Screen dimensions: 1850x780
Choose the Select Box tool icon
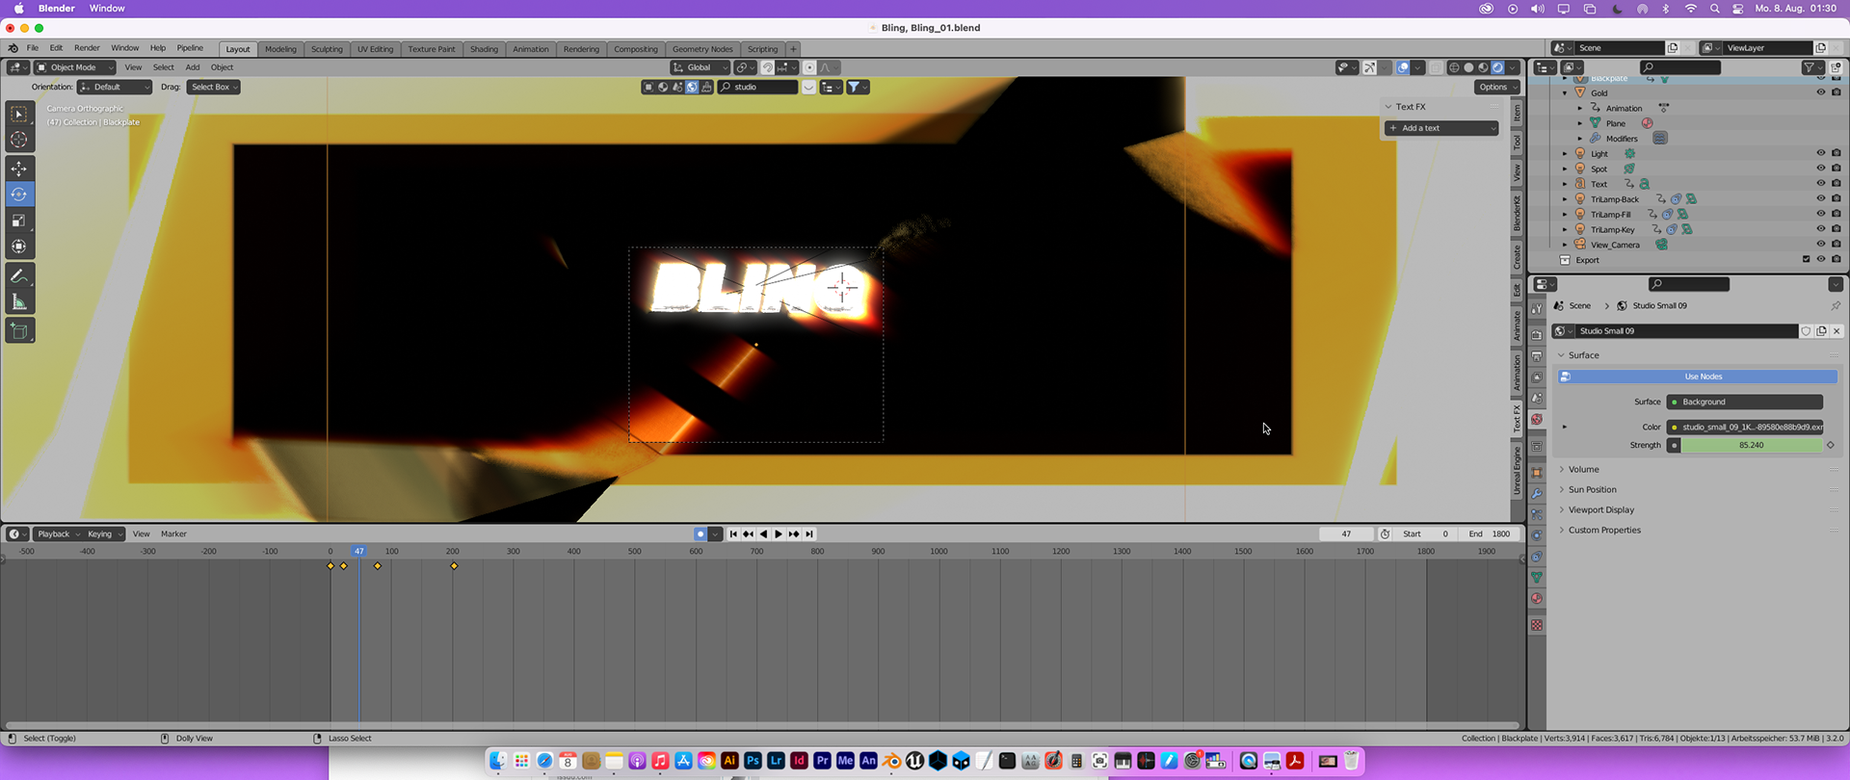point(19,115)
